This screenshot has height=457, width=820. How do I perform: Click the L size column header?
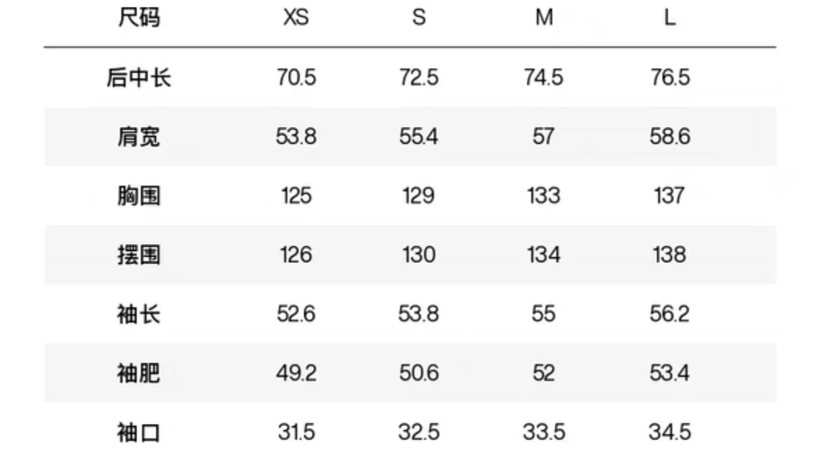pyautogui.click(x=670, y=18)
